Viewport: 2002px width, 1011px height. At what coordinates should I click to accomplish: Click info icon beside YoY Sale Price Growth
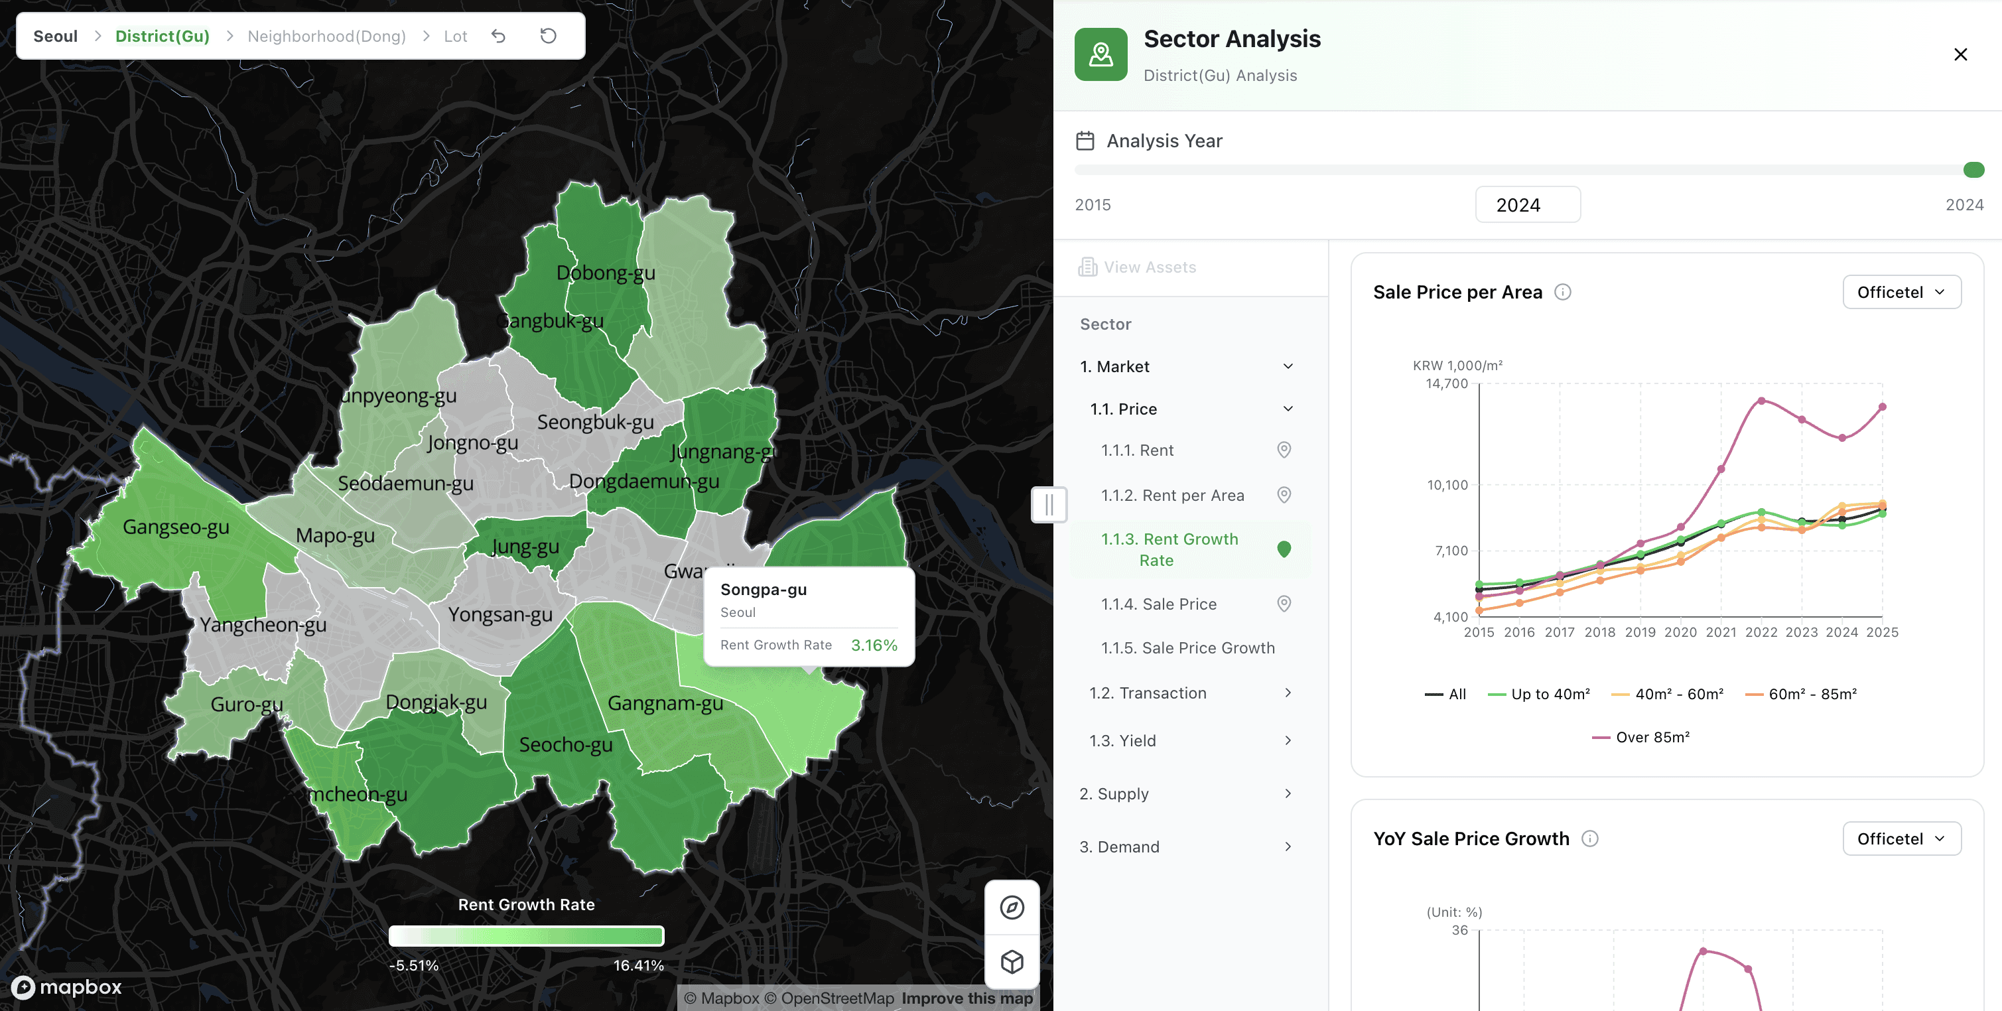point(1589,839)
